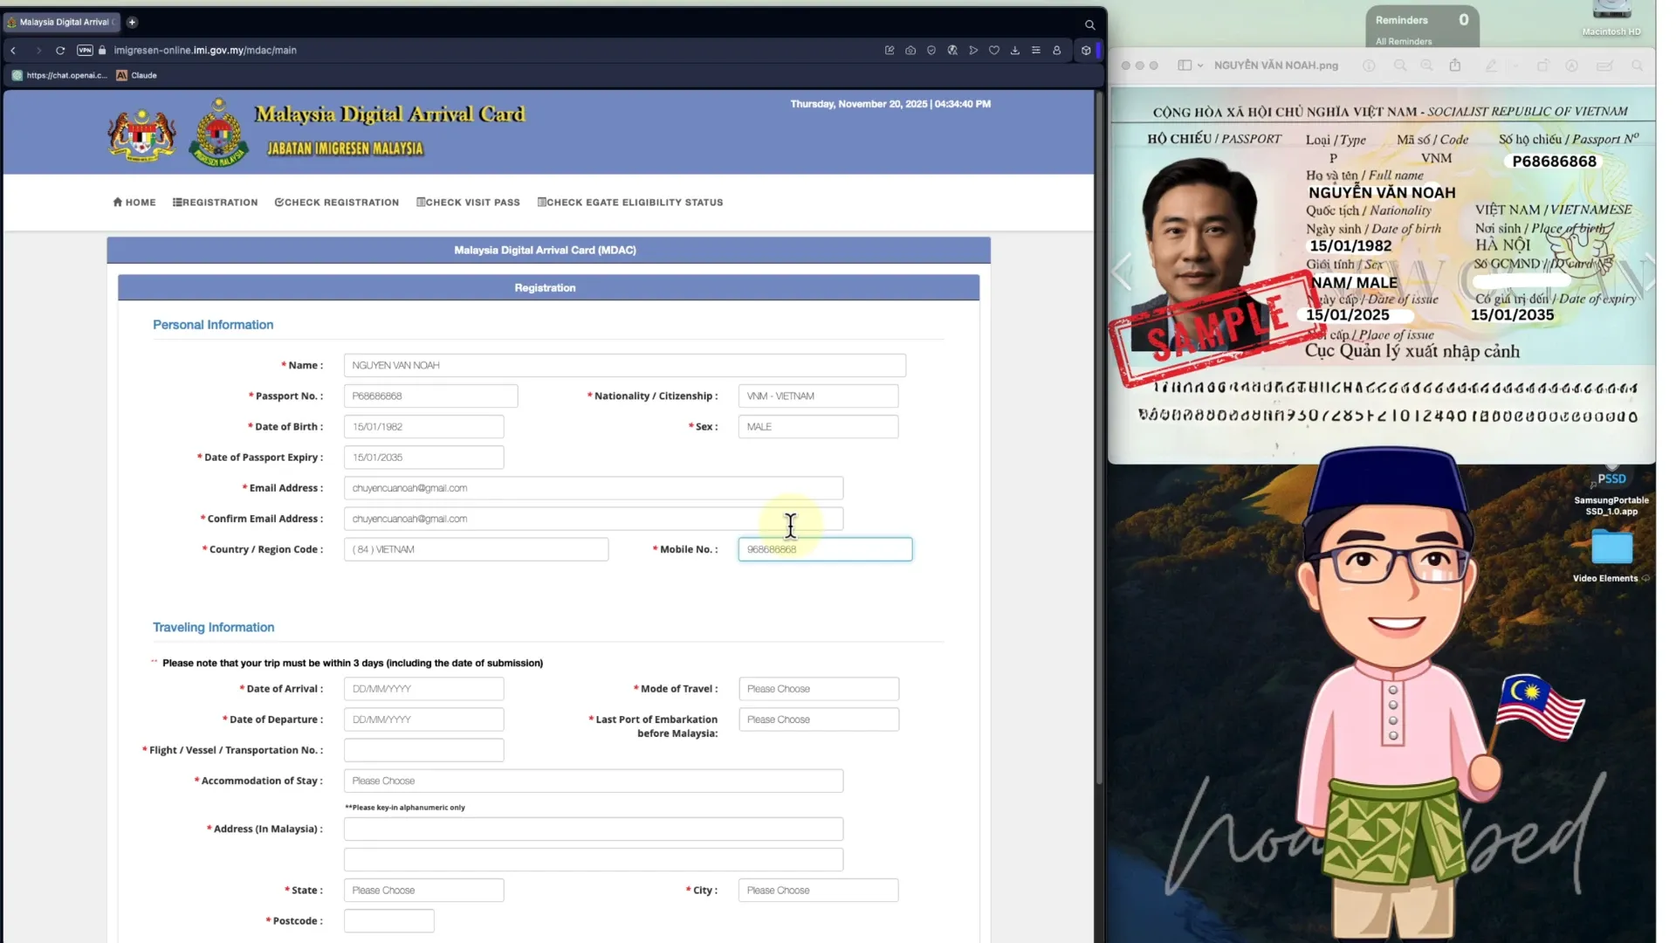
Task: Click the Email Address field
Action: pos(594,488)
